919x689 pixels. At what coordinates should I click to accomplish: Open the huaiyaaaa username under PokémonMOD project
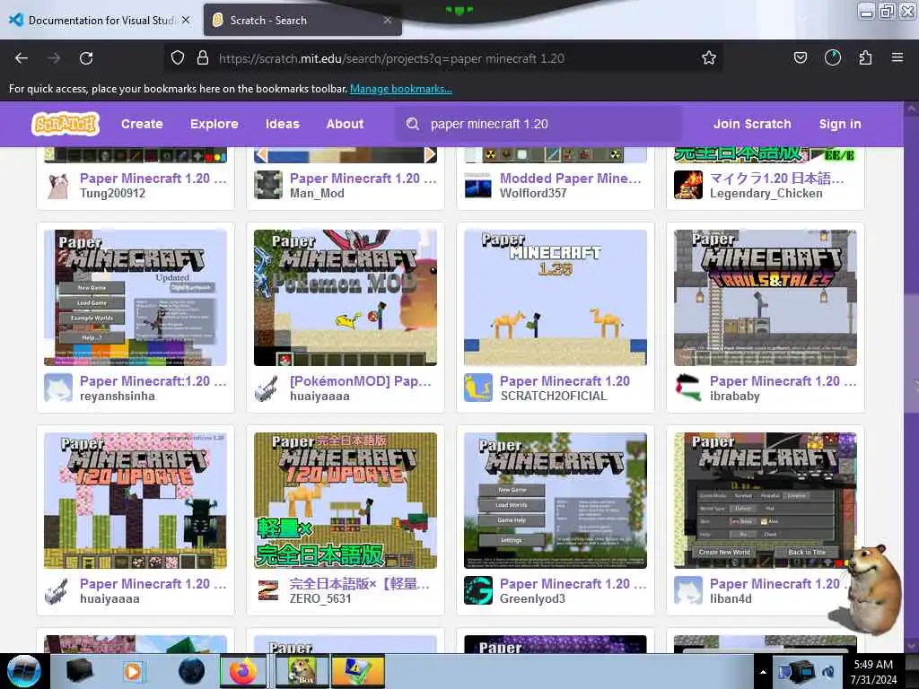click(319, 396)
